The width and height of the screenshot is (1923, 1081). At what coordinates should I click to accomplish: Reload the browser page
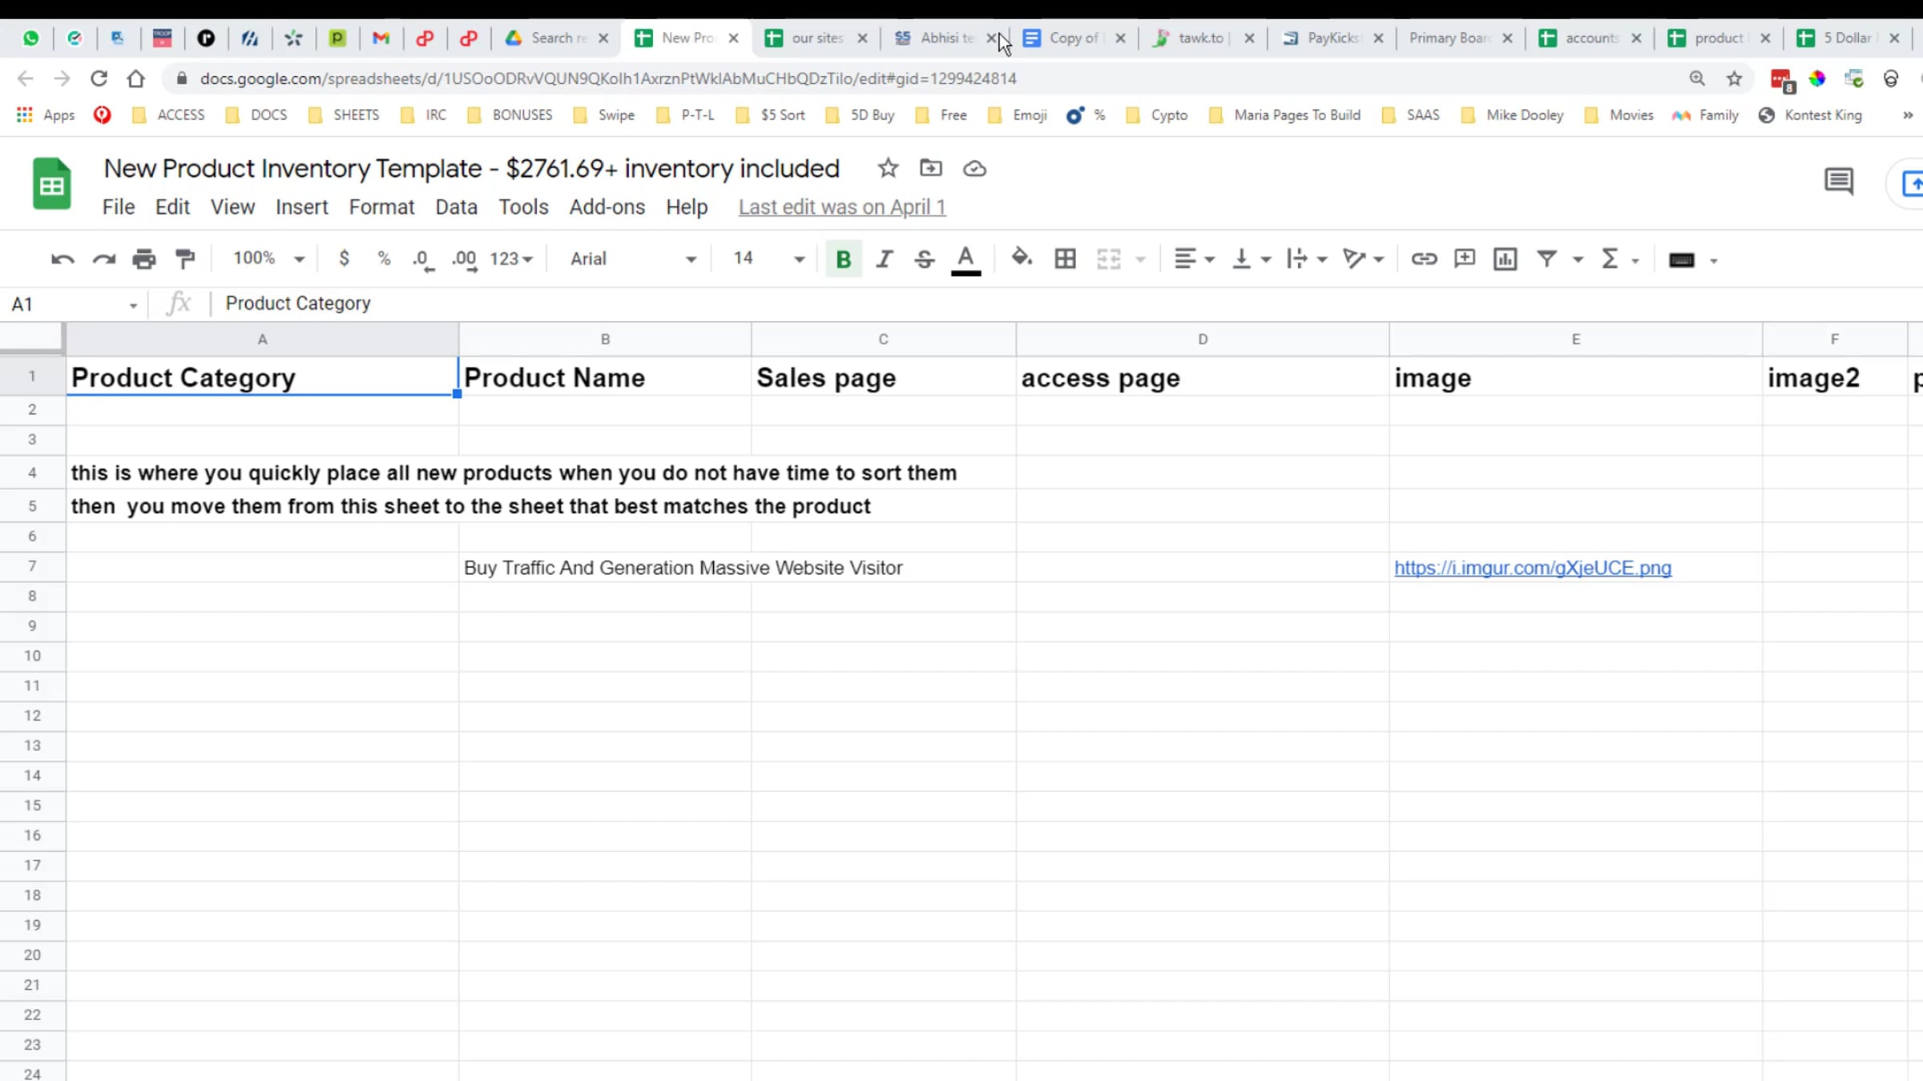pos(99,78)
